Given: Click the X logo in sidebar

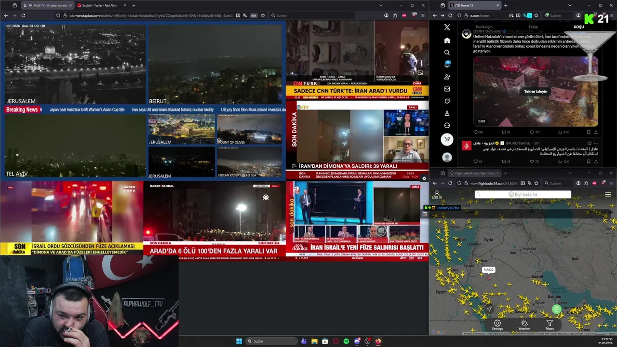Looking at the screenshot, I should 447,27.
